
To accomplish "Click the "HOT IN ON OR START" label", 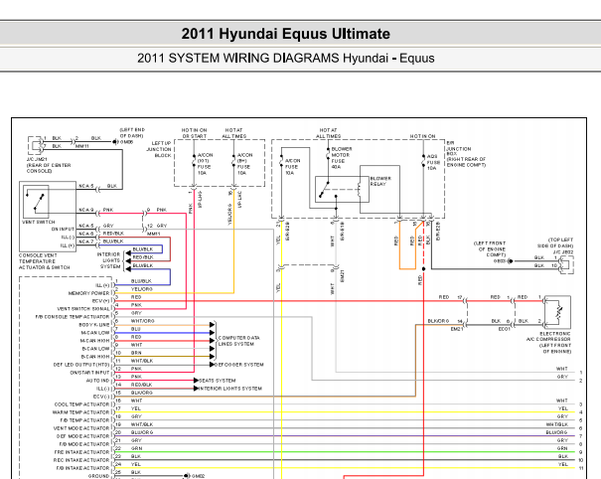I will (x=194, y=133).
